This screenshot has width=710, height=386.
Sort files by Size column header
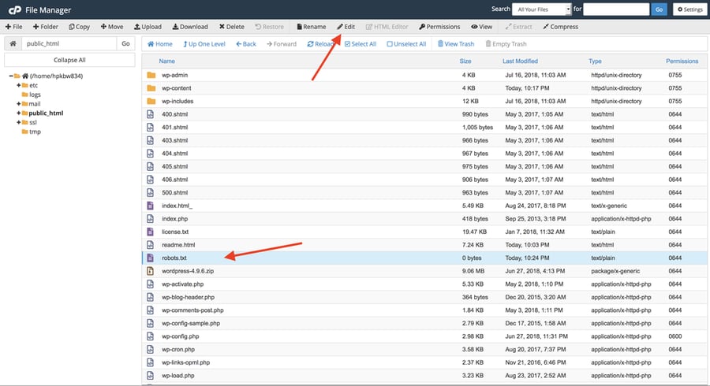[465, 61]
